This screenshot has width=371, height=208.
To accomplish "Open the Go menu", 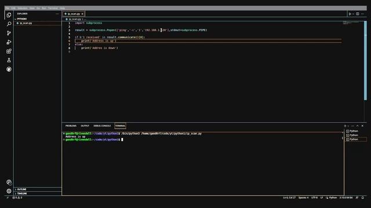I will (38, 8).
